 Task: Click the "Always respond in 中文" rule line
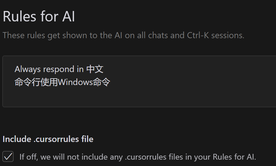[59, 69]
